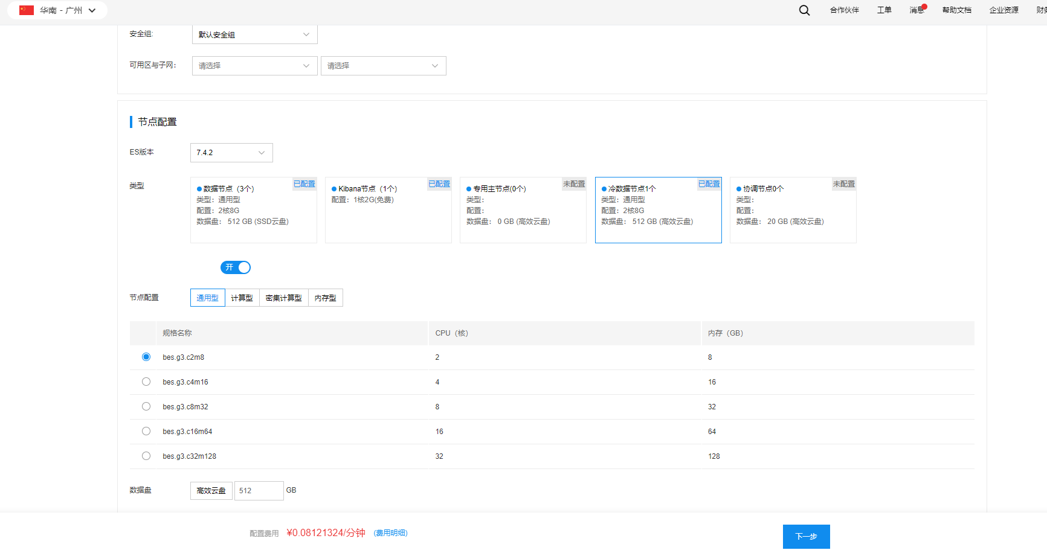This screenshot has height=553, width=1047.
Task: Open the 费用明细 cost details link
Action: coord(390,533)
